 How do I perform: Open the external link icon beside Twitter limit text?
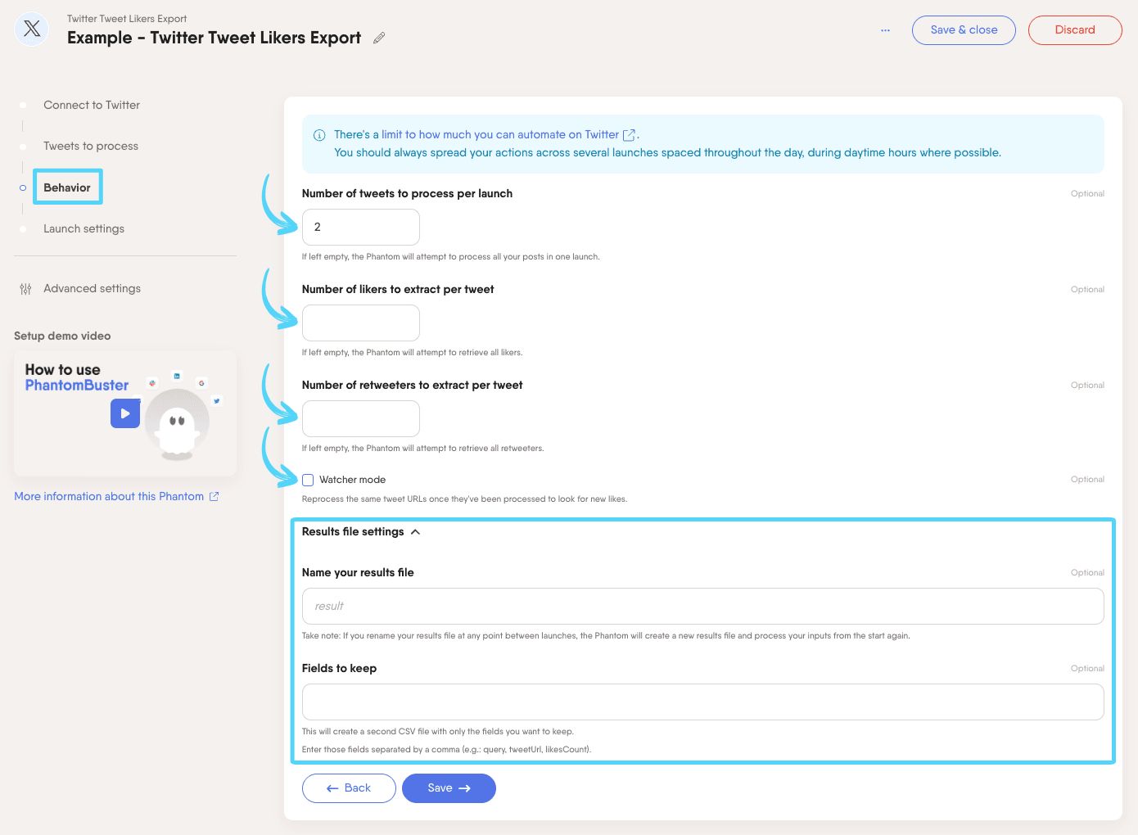point(629,135)
